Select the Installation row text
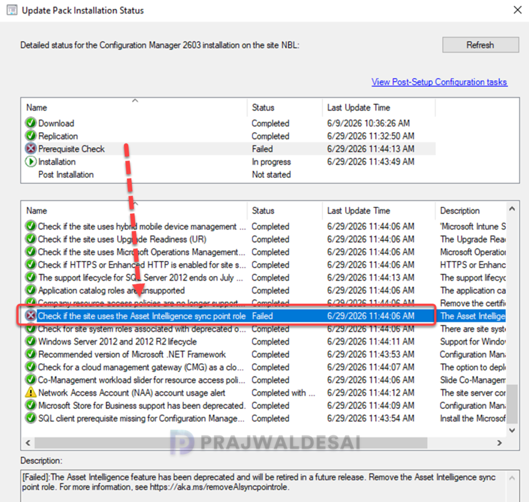Image resolution: width=529 pixels, height=502 pixels. point(57,162)
